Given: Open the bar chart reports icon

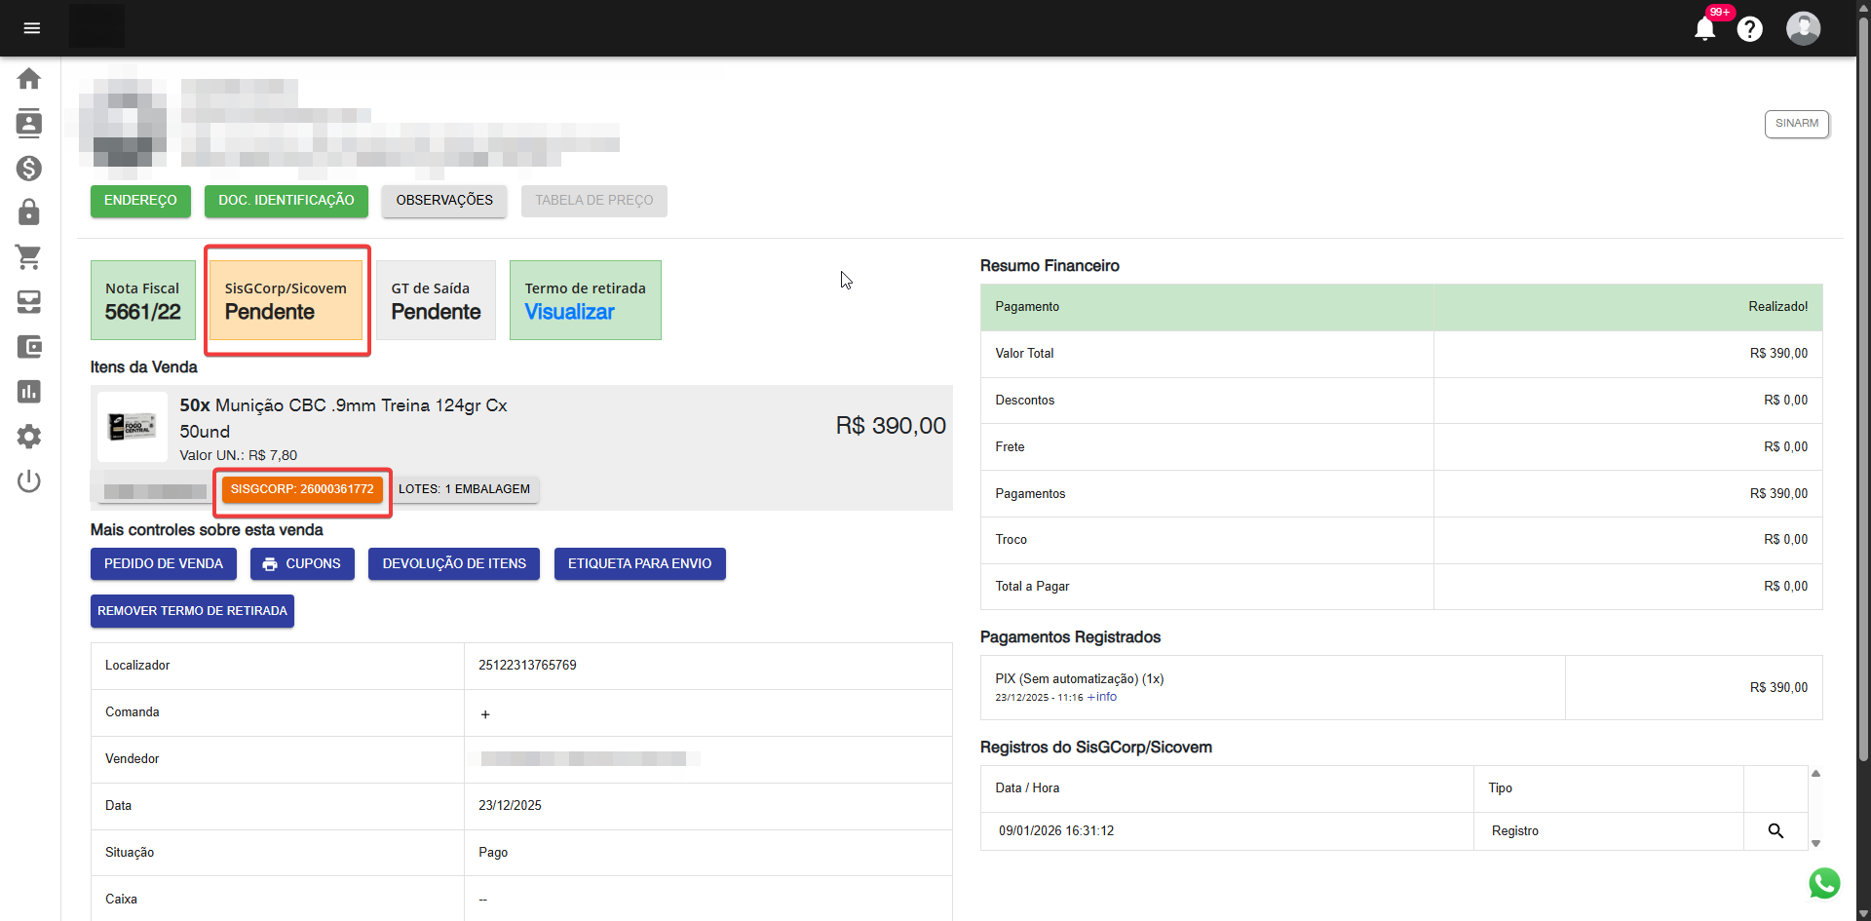Looking at the screenshot, I should point(29,392).
